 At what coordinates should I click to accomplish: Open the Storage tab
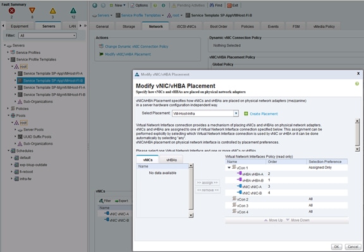click(x=129, y=26)
